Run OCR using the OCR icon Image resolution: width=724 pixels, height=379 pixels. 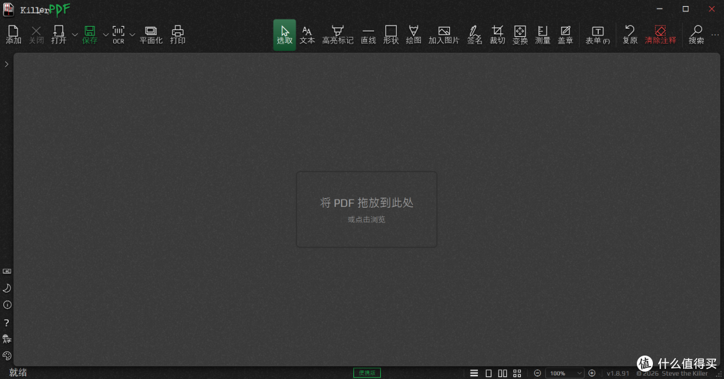tap(119, 35)
